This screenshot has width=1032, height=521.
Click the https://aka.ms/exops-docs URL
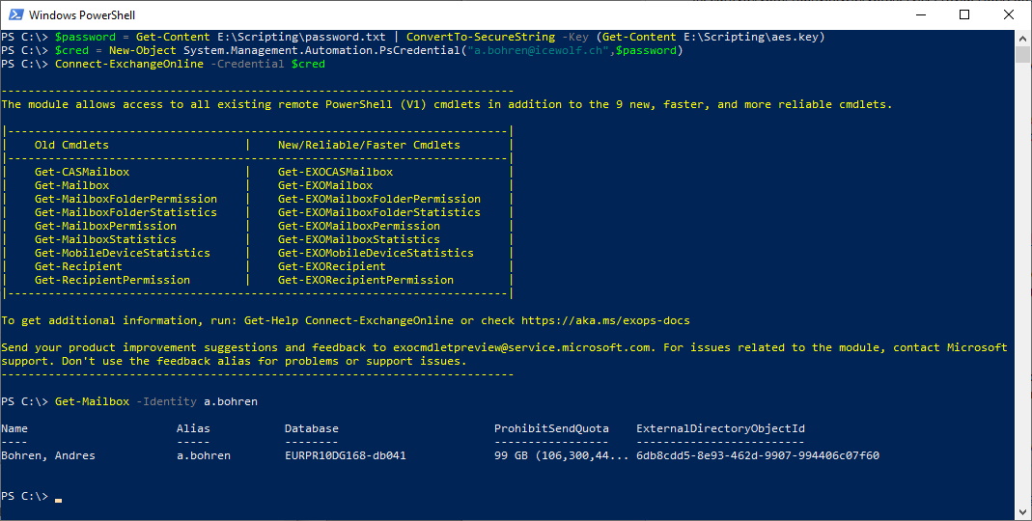click(605, 320)
